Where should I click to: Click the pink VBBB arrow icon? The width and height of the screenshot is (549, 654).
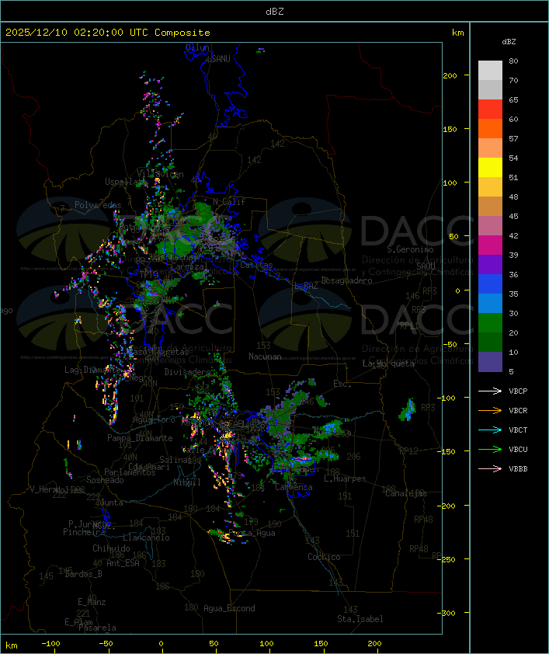[x=490, y=469]
